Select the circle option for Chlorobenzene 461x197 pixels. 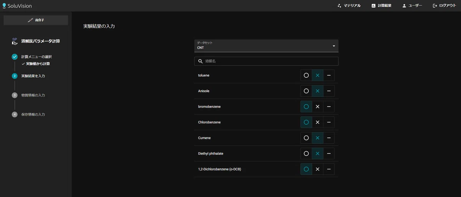click(306, 122)
